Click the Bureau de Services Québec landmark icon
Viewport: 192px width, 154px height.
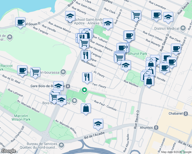click(61, 145)
